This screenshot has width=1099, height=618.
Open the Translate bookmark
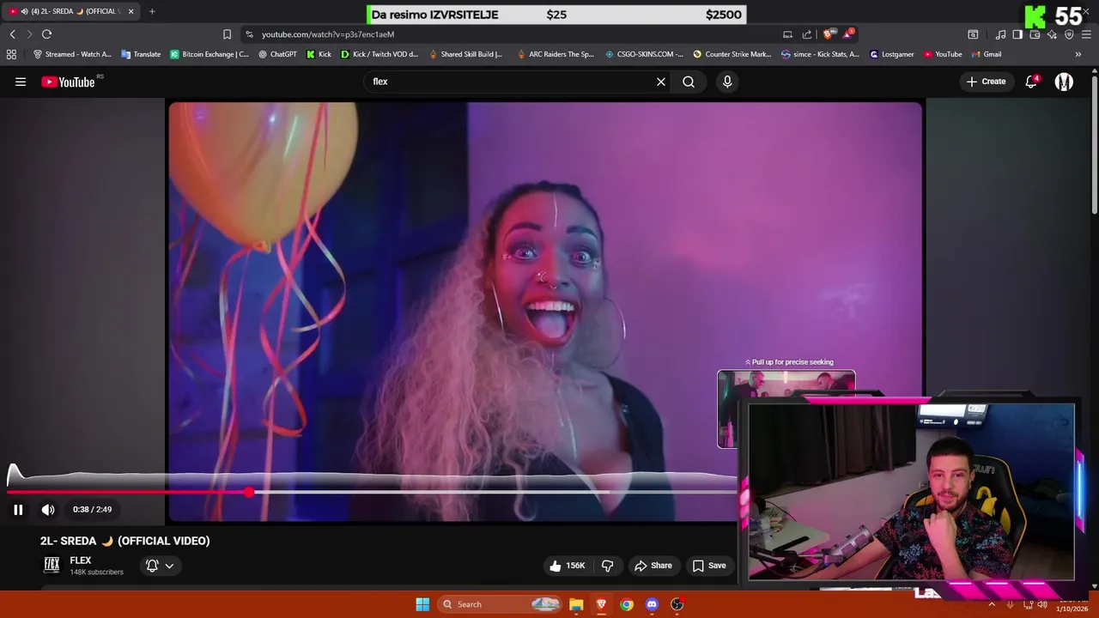coord(141,54)
